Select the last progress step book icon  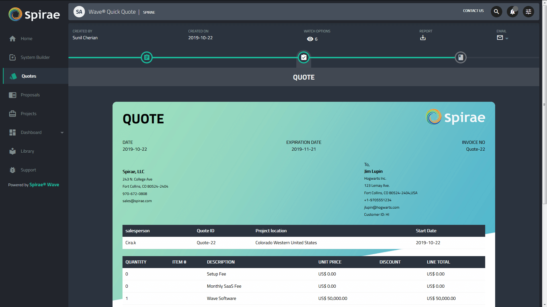(461, 57)
